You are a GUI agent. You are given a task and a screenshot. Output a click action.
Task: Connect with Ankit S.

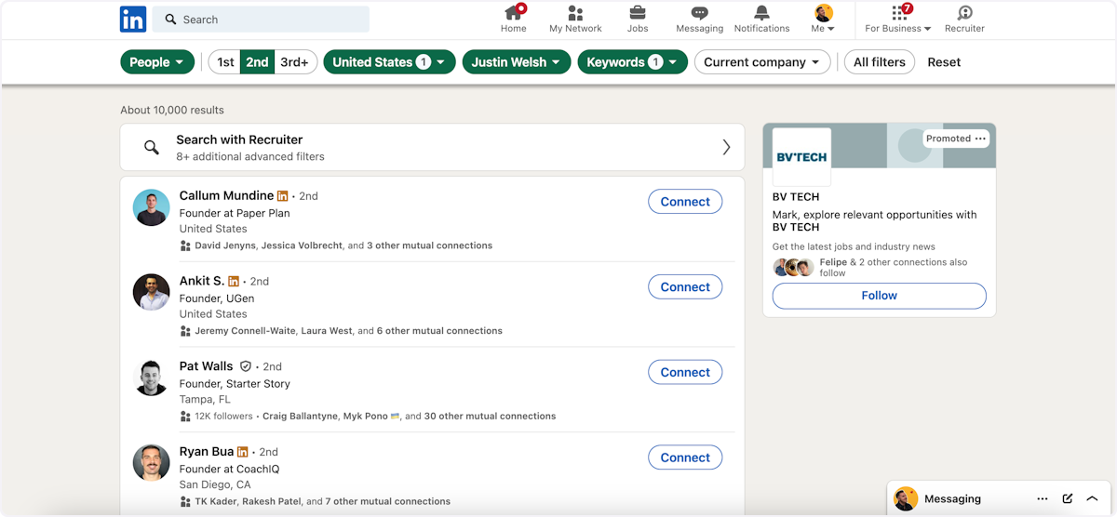pos(685,287)
